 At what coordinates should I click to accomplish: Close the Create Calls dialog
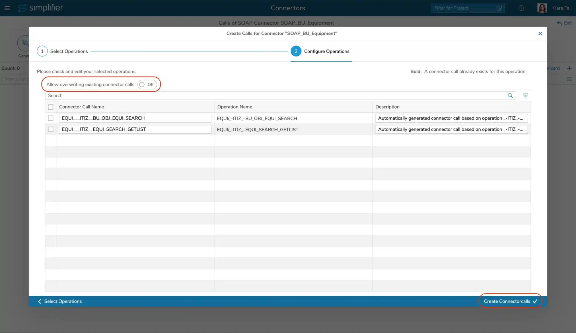coord(540,34)
